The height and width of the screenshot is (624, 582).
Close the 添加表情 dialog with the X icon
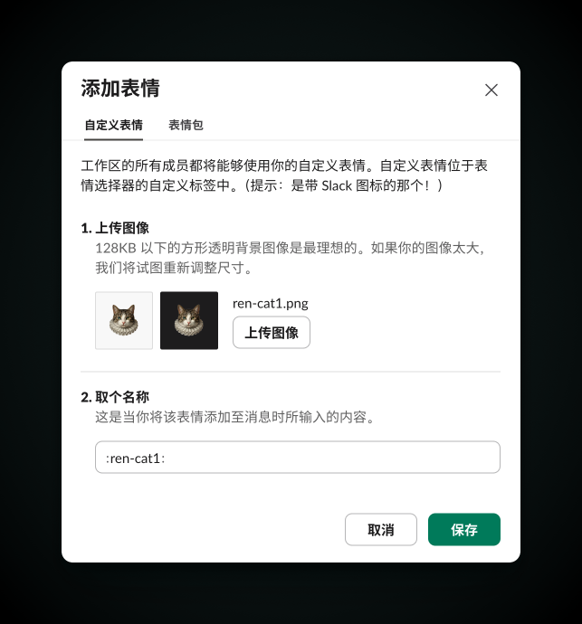491,90
